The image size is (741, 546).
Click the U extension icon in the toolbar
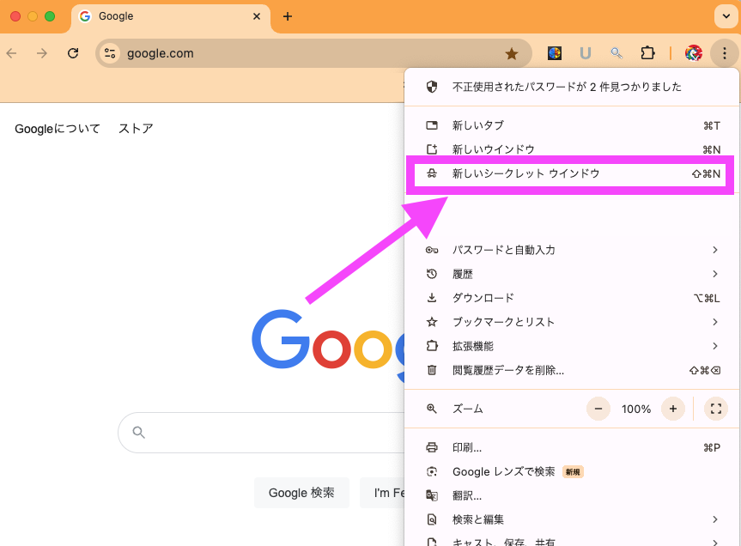point(585,53)
